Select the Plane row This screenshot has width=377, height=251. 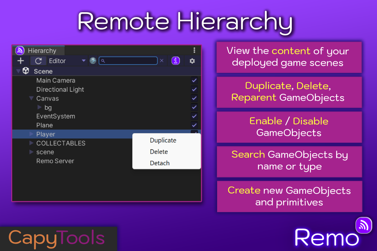[106, 125]
